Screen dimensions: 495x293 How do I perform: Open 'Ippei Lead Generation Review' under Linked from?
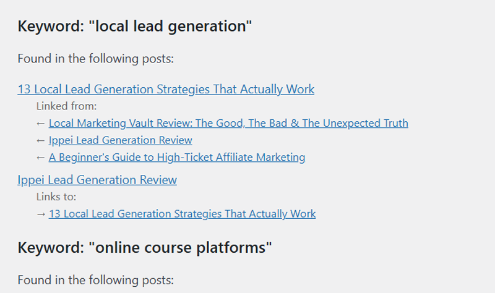click(120, 140)
